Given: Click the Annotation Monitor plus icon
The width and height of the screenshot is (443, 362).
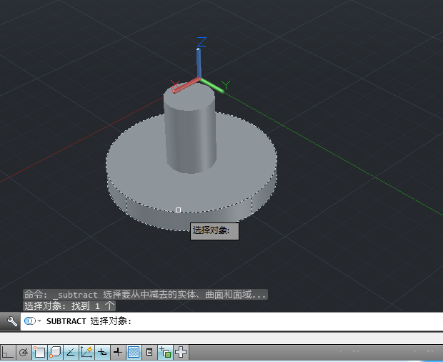Looking at the screenshot, I should 181,353.
